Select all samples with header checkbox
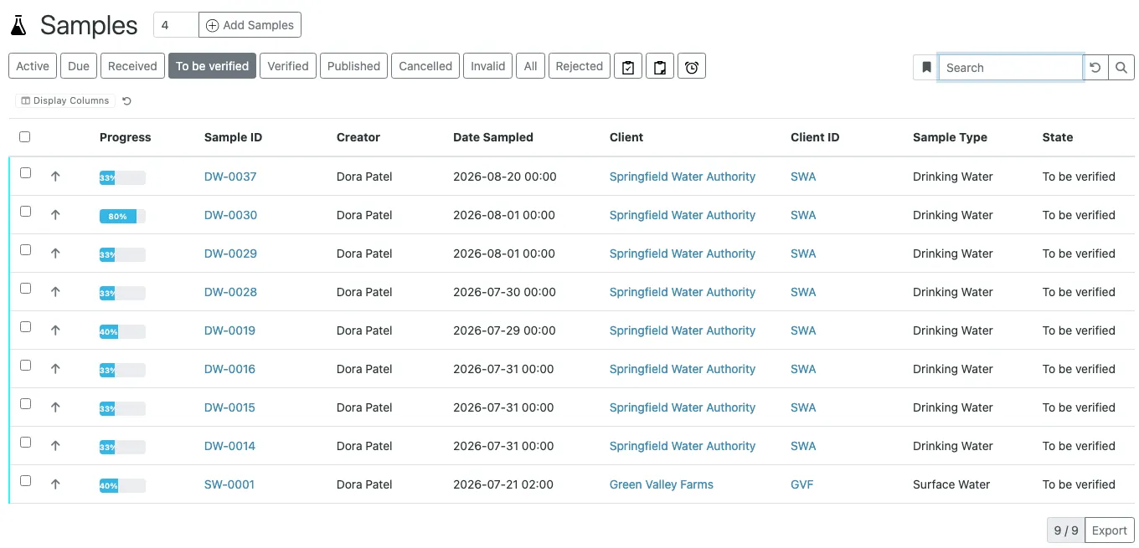This screenshot has width=1139, height=548. (25, 137)
